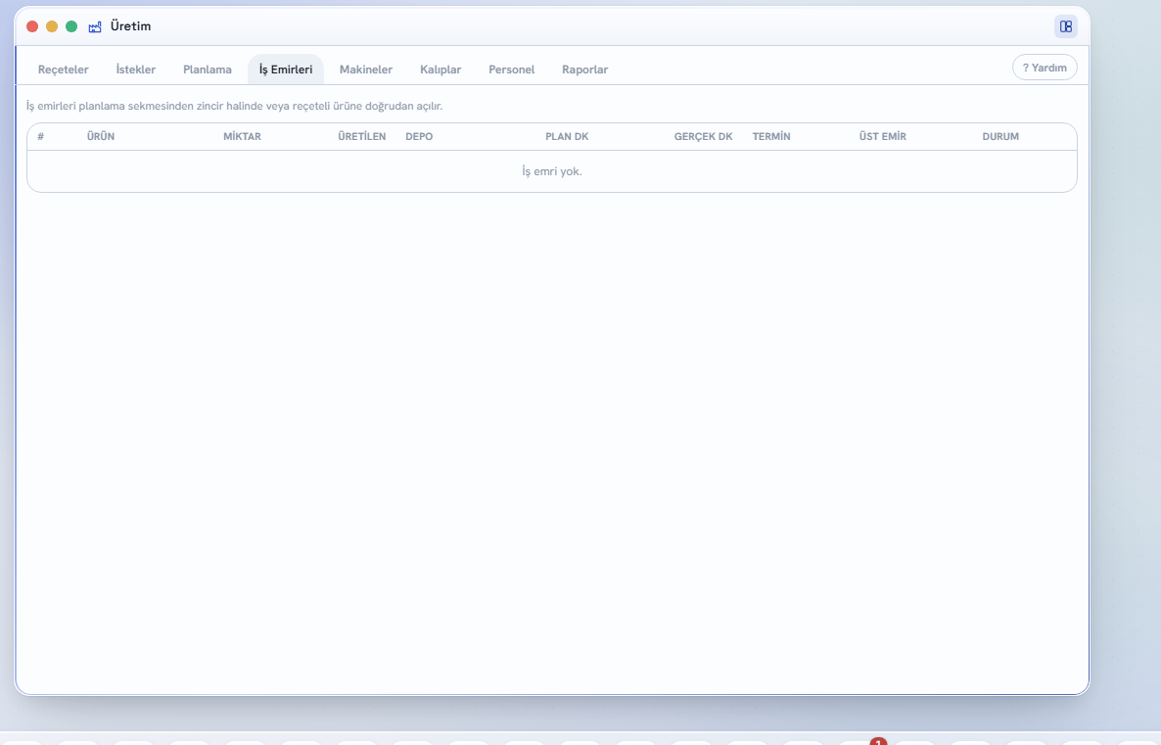Image resolution: width=1161 pixels, height=745 pixels.
Task: Click the # column header
Action: [x=41, y=136]
